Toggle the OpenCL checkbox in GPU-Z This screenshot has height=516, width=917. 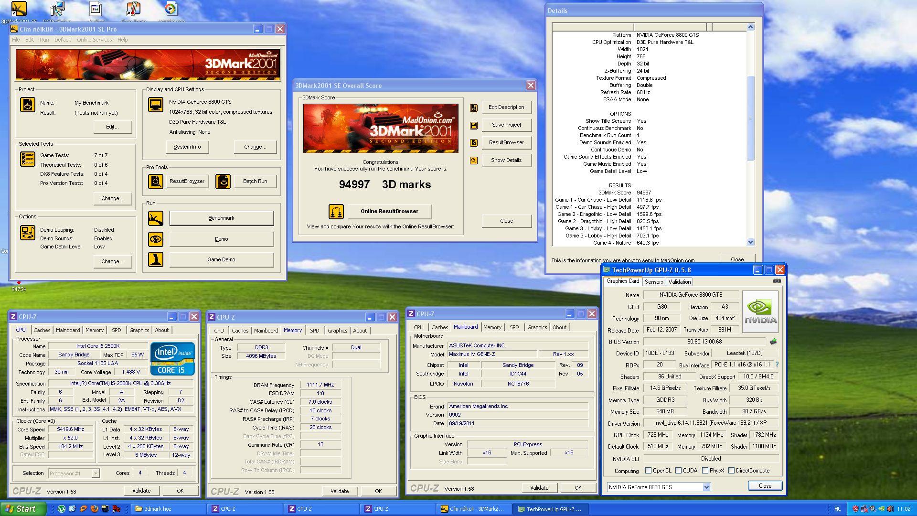coord(648,471)
